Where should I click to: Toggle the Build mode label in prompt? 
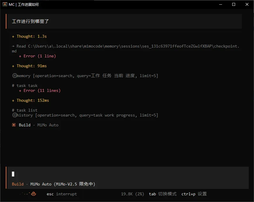point(18,184)
